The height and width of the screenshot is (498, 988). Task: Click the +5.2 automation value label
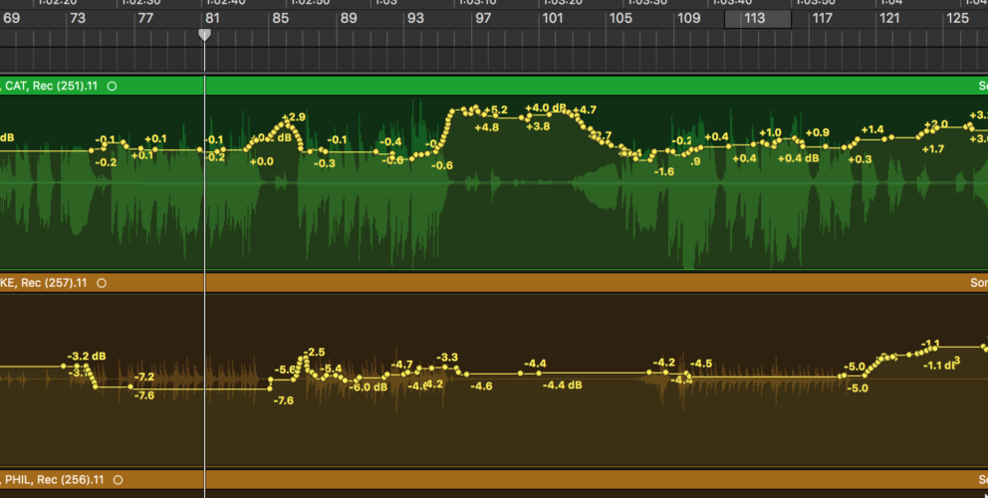(496, 111)
